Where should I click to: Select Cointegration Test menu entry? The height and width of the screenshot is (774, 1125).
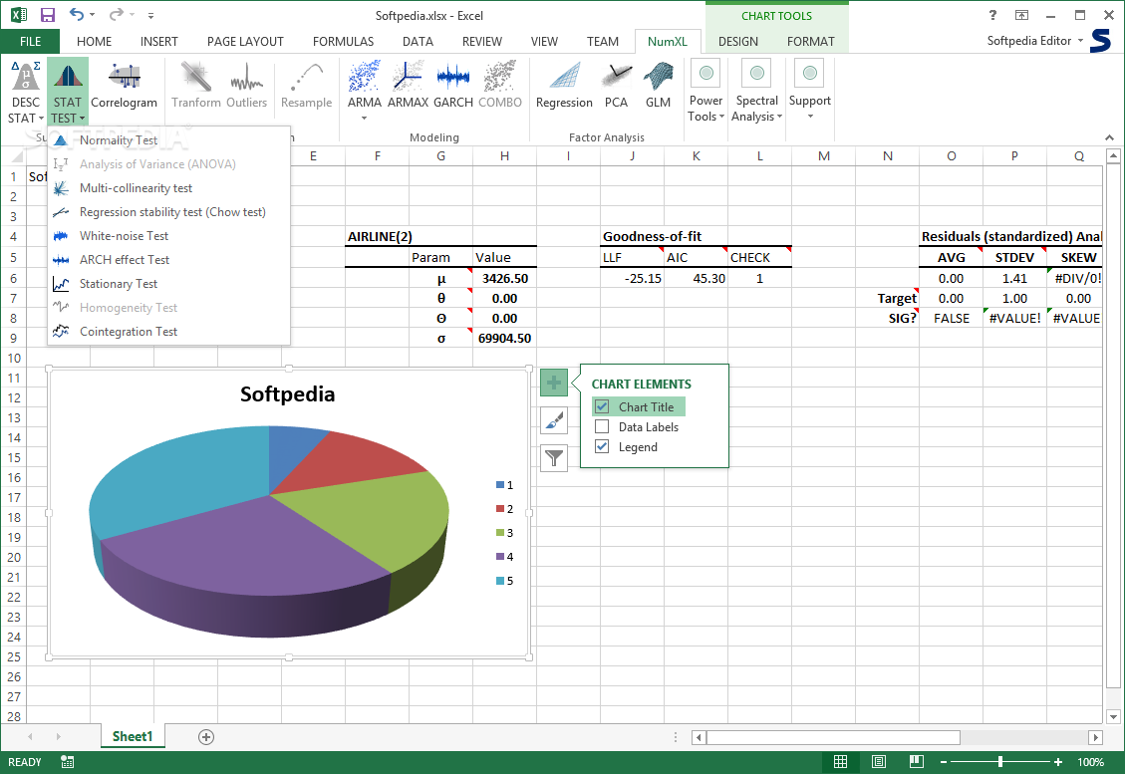point(168,332)
